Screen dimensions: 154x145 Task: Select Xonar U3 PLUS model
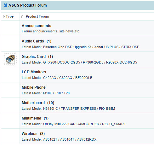click(106, 47)
